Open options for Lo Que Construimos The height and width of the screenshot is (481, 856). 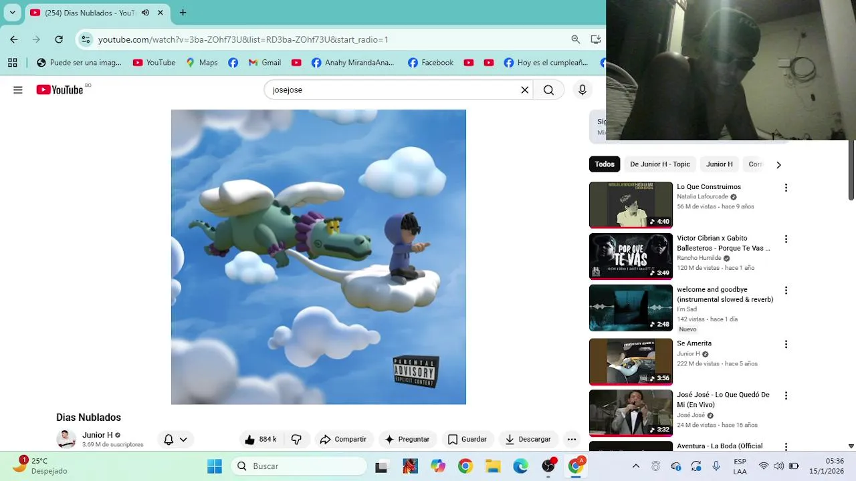[x=786, y=188]
